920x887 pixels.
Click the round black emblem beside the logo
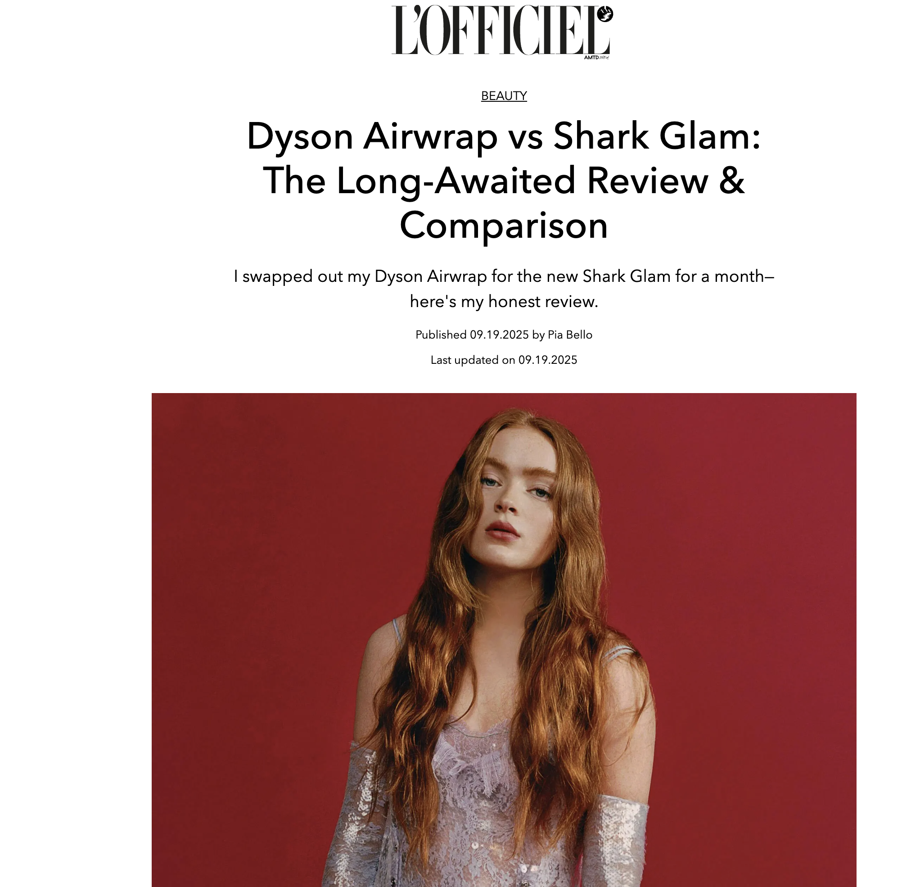pyautogui.click(x=605, y=14)
